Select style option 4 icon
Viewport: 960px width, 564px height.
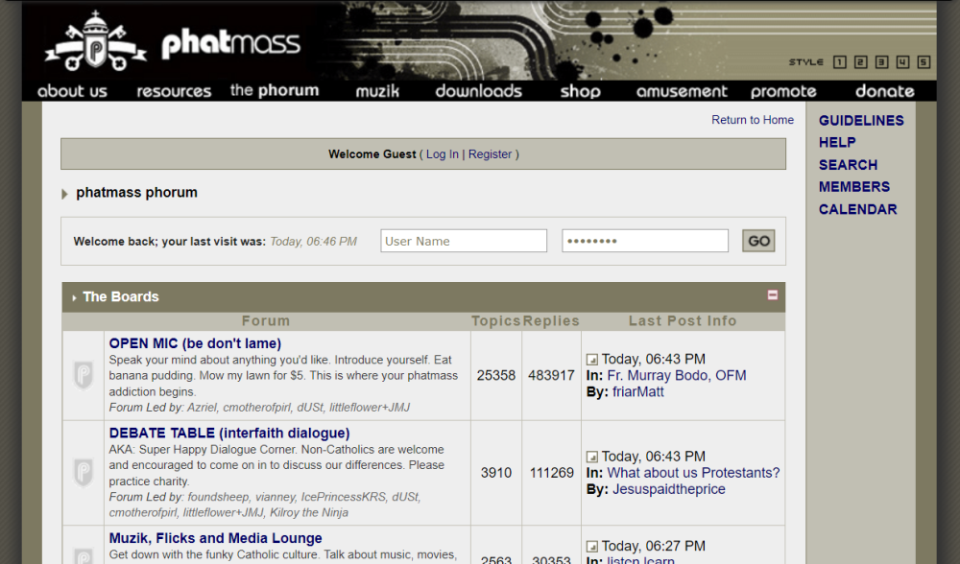(x=902, y=61)
